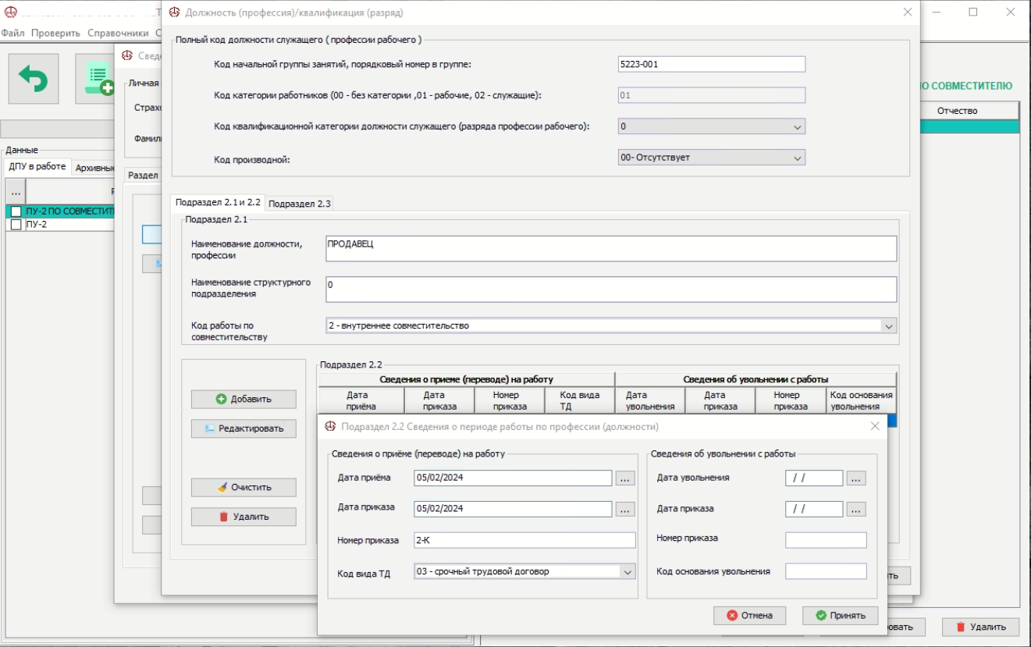Click the code field containing 5223-001
This screenshot has width=1031, height=647.
711,64
